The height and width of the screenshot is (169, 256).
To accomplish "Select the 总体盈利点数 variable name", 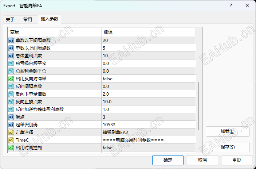I will coord(29,56).
